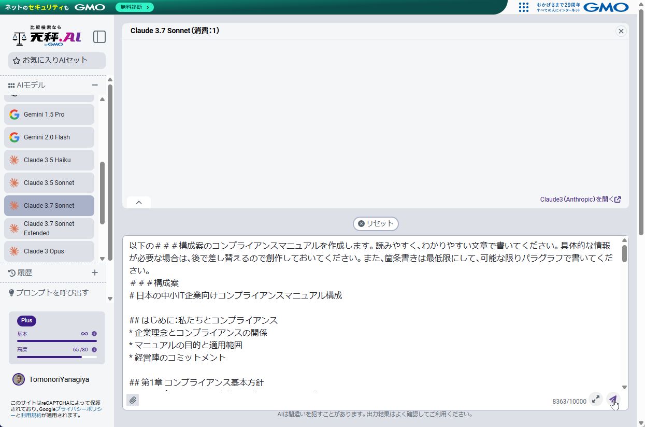
Task: Select Claude 3.5 Haiku model
Action: pyautogui.click(x=49, y=160)
